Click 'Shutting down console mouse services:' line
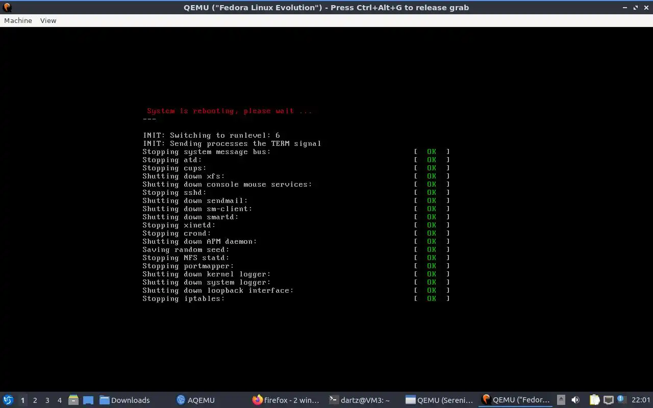Screen dimensions: 653x408 228,184
